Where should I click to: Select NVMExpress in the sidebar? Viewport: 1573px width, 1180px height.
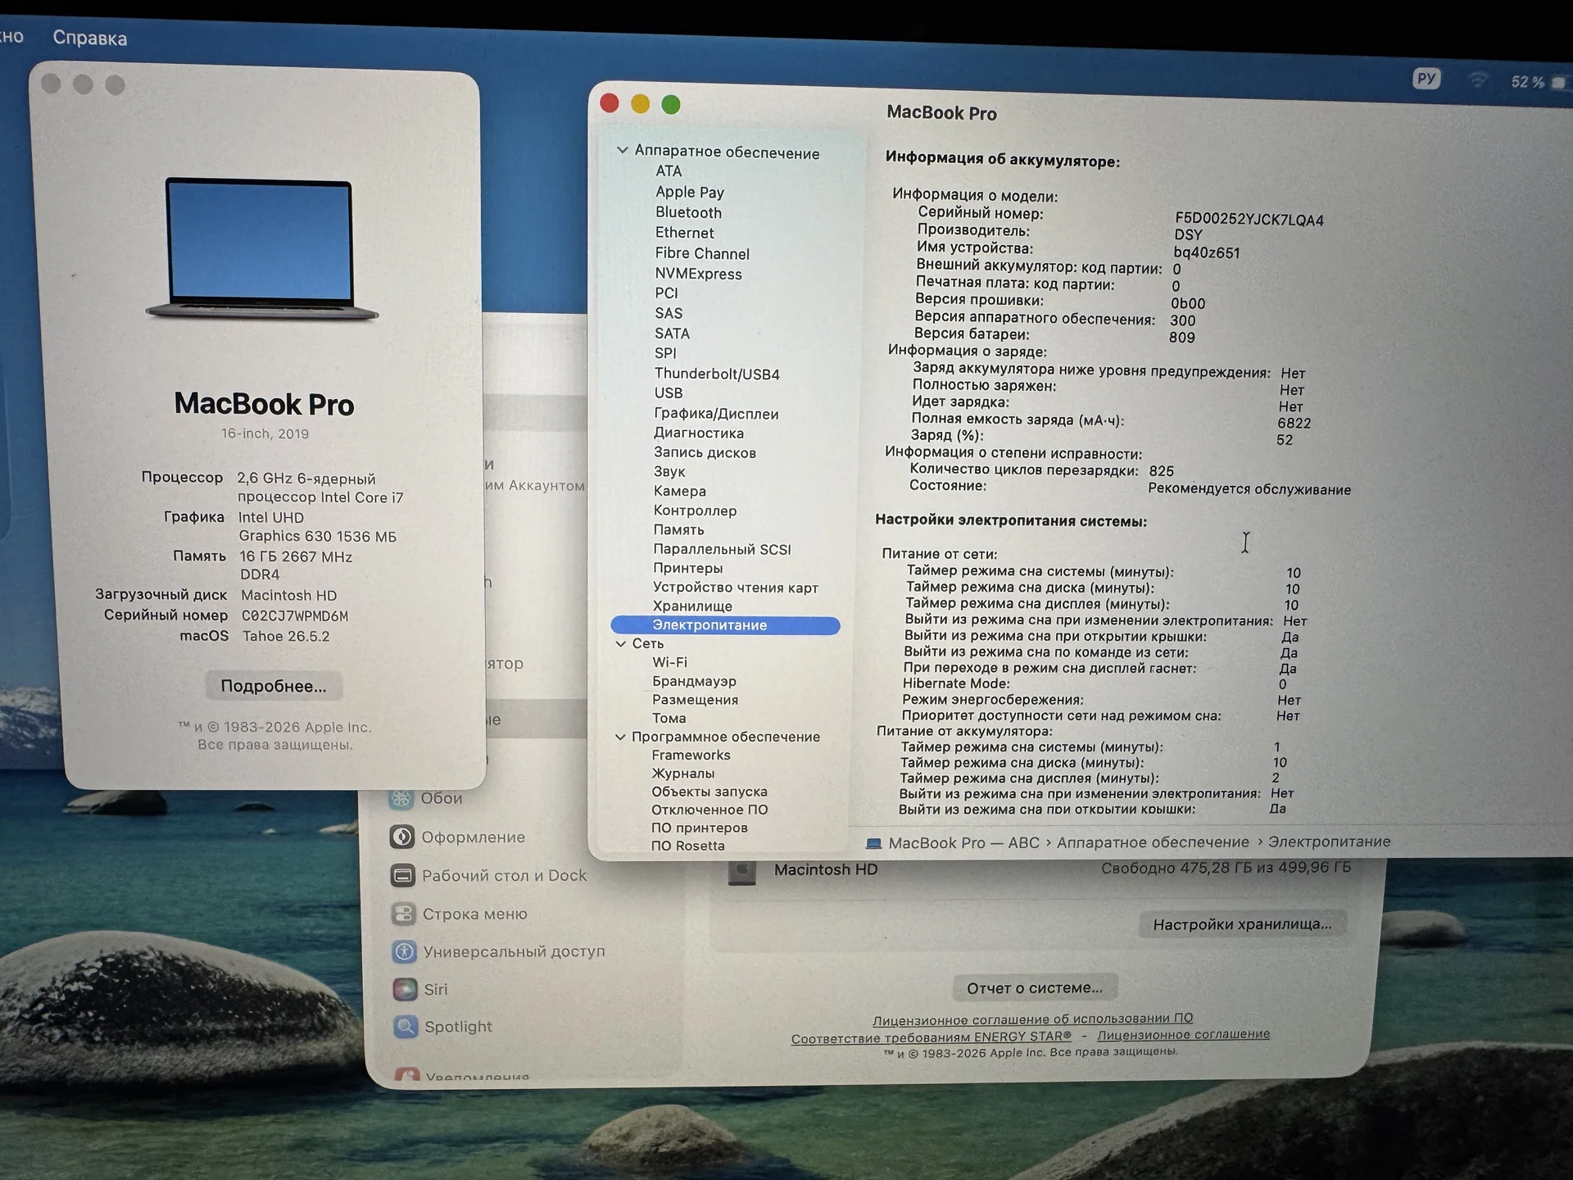[698, 274]
